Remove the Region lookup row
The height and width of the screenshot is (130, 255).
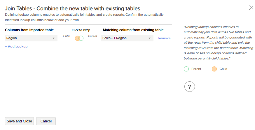[x=164, y=38]
